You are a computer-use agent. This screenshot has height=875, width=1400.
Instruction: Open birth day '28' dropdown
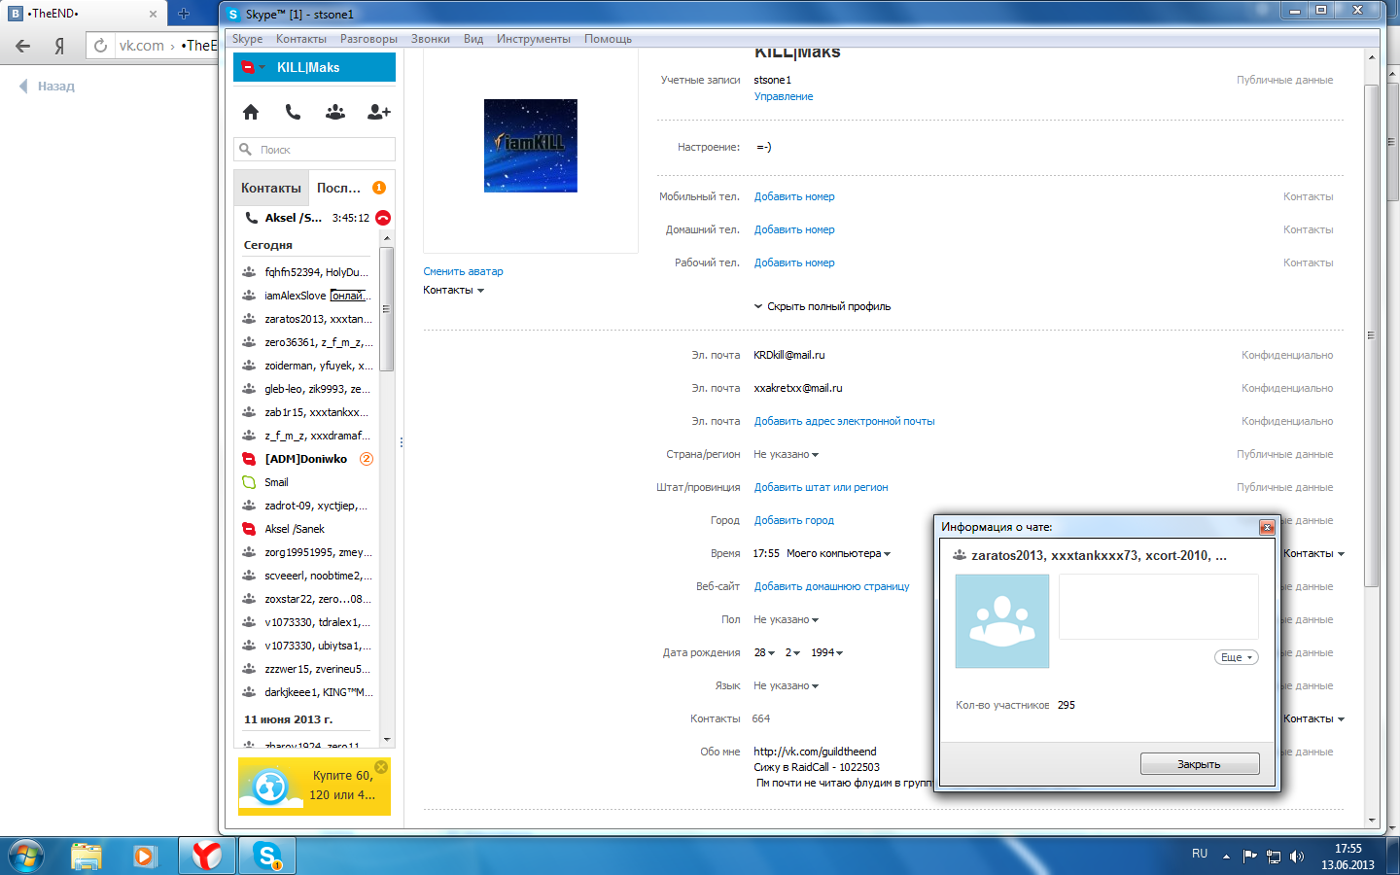pos(764,652)
